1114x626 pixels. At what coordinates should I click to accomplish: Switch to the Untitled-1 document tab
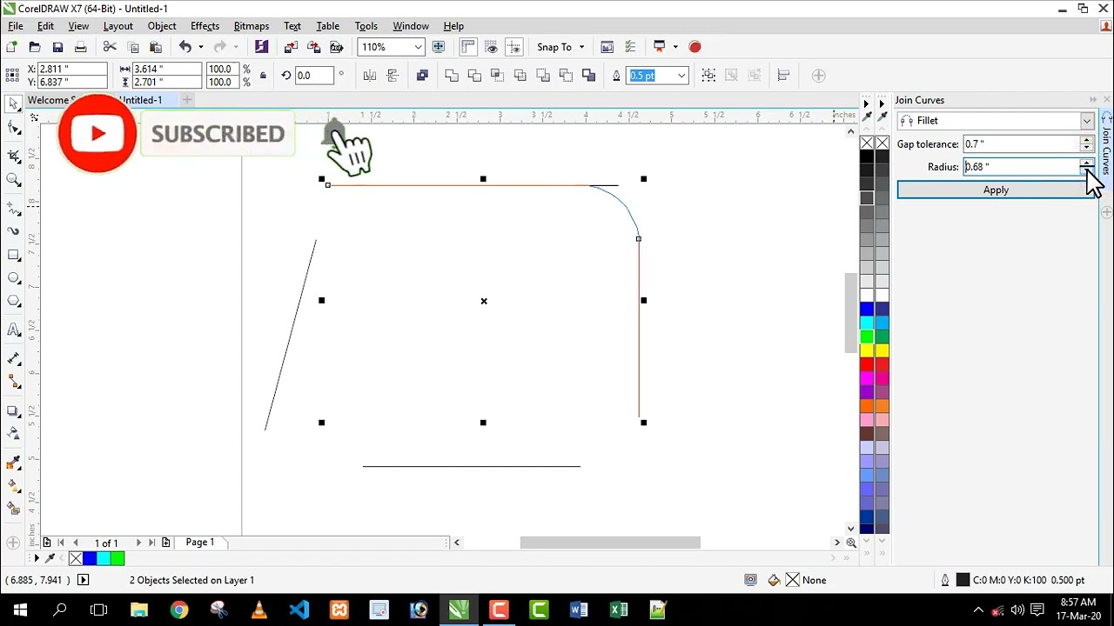[x=142, y=100]
